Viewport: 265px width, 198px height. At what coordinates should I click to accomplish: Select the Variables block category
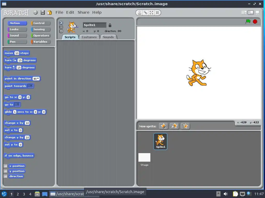[41, 42]
